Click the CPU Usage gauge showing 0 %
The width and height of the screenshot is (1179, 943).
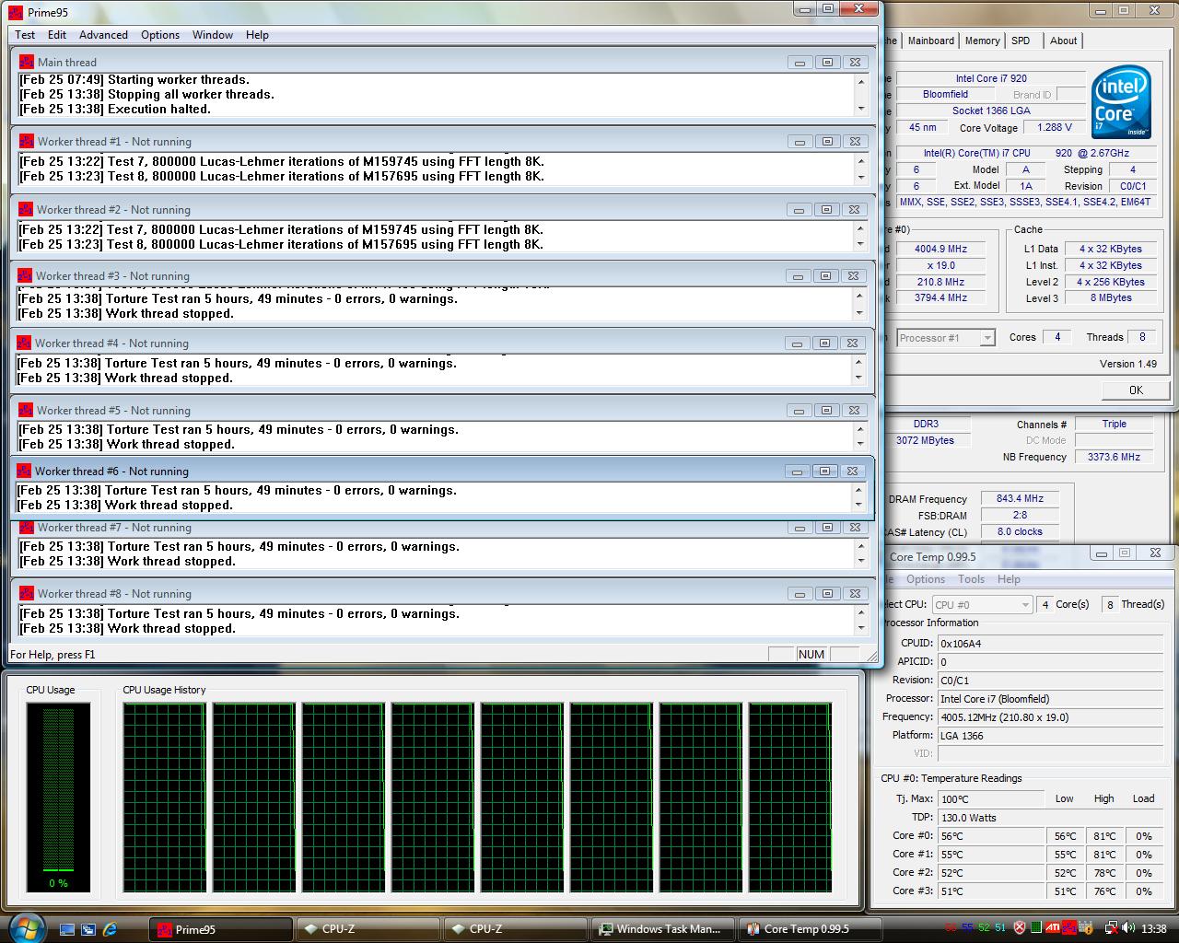[58, 797]
